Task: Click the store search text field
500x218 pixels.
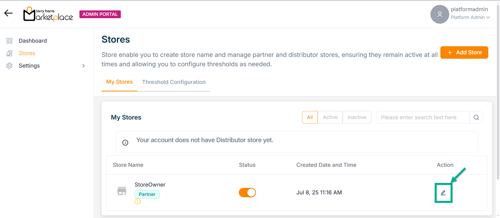Action: (x=422, y=117)
